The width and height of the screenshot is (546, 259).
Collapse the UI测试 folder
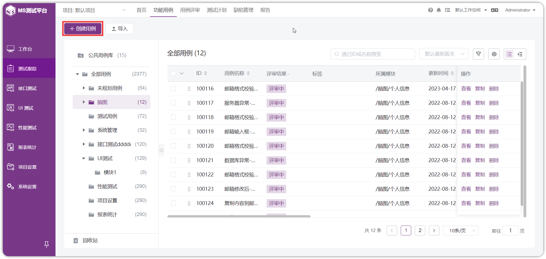[x=84, y=158]
